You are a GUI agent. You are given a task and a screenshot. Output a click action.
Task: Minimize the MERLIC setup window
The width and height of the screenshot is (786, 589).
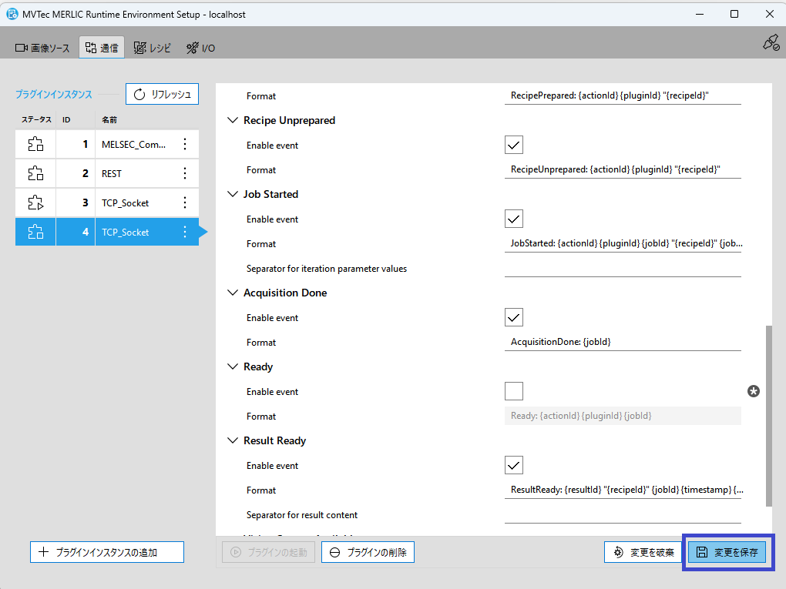(x=700, y=14)
